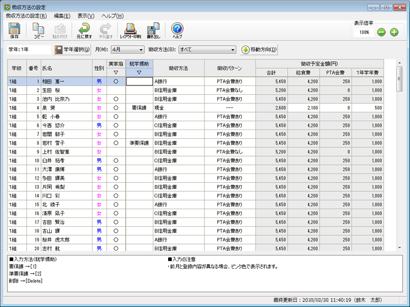410x307 pixels.
Task: Expand the 就学援助 column filter triangle
Action: pos(139,73)
